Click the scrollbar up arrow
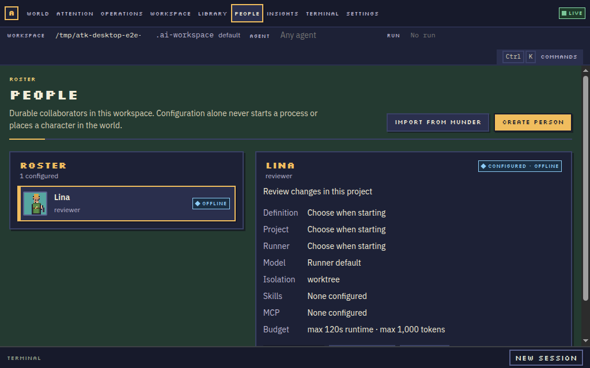Image resolution: width=590 pixels, height=368 pixels. point(585,70)
